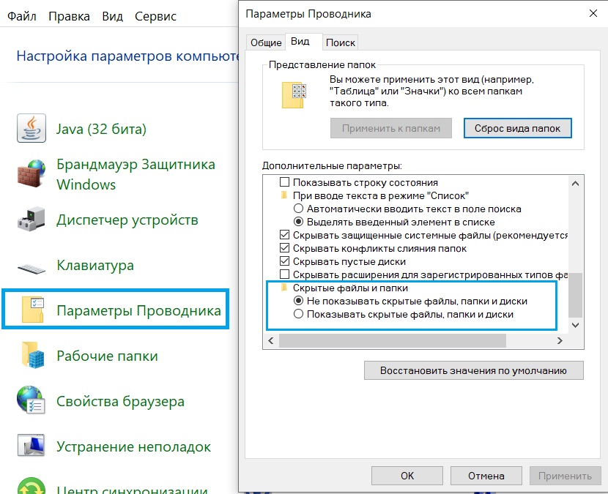Open the Параметры Проводника folder icon
The width and height of the screenshot is (608, 494).
pos(33,310)
